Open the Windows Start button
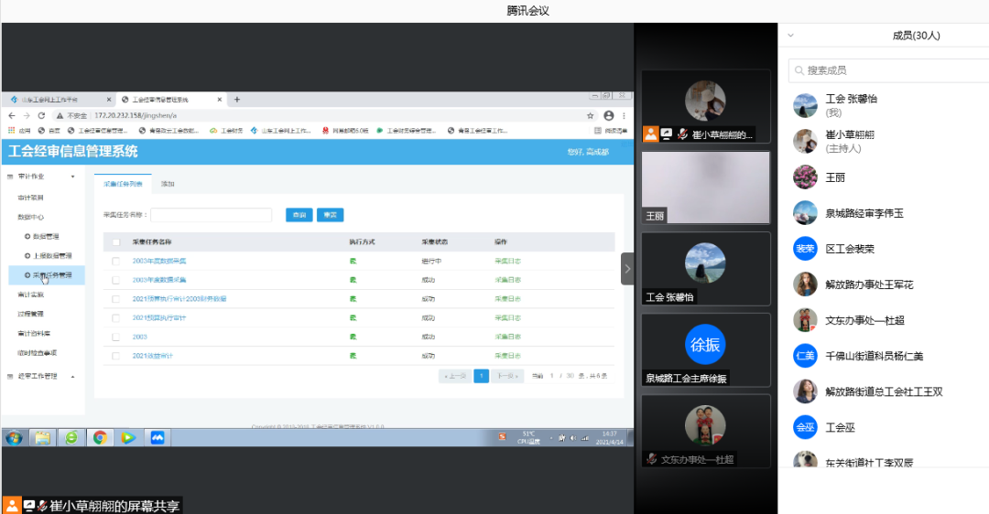989x514 pixels. 15,437
